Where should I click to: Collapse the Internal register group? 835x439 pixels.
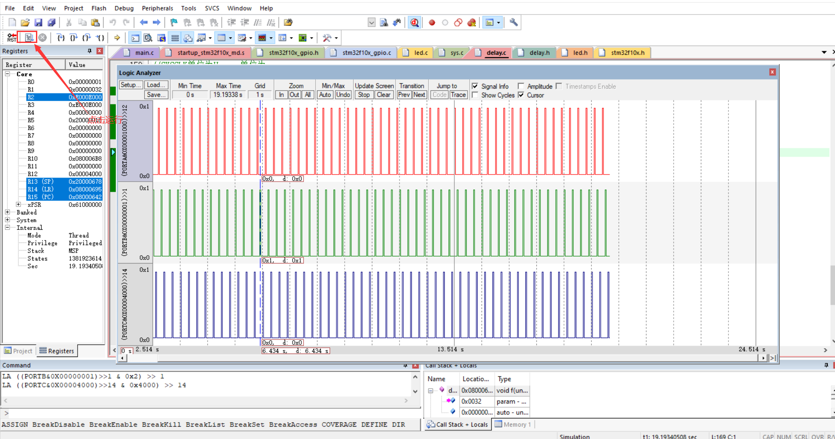tap(7, 228)
